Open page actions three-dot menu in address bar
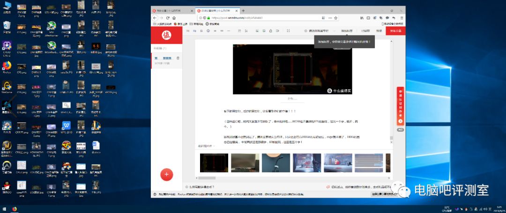The width and height of the screenshot is (506, 213). click(x=330, y=18)
